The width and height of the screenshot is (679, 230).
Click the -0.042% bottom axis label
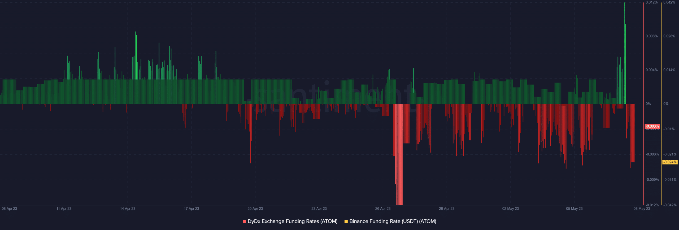pyautogui.click(x=670, y=205)
